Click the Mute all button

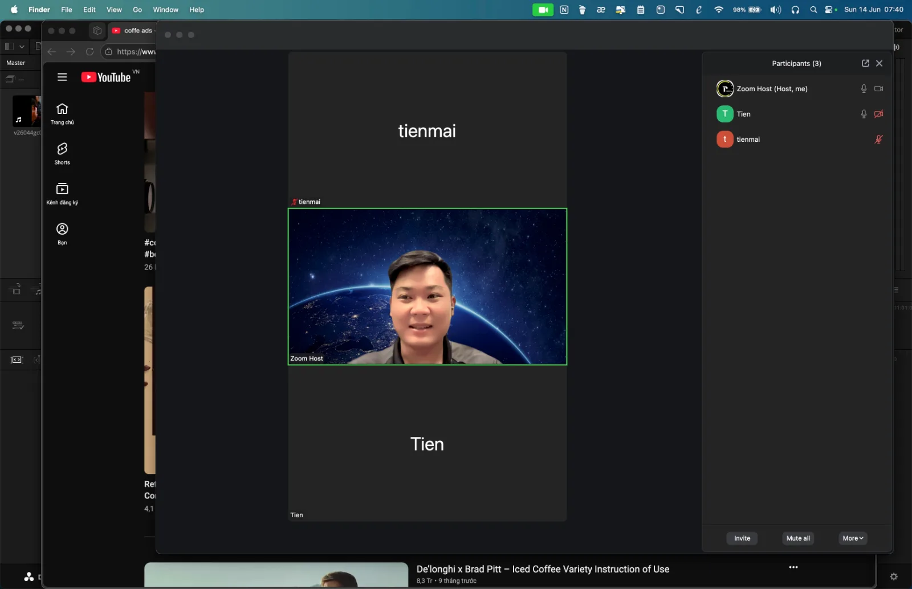[x=798, y=538]
